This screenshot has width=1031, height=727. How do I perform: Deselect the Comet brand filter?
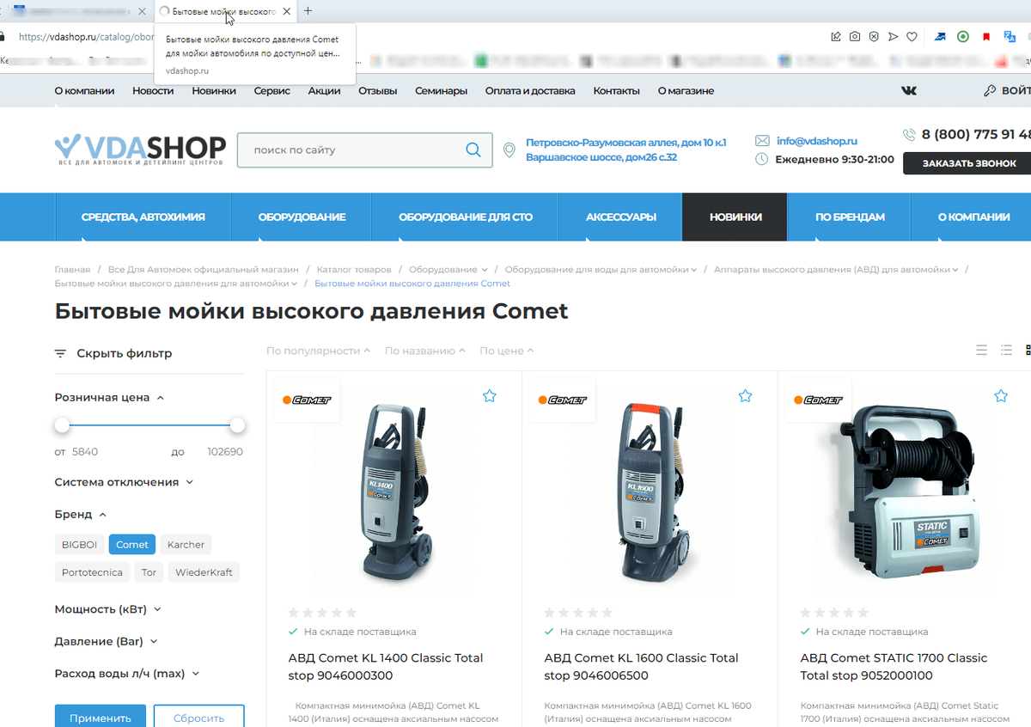[132, 545]
